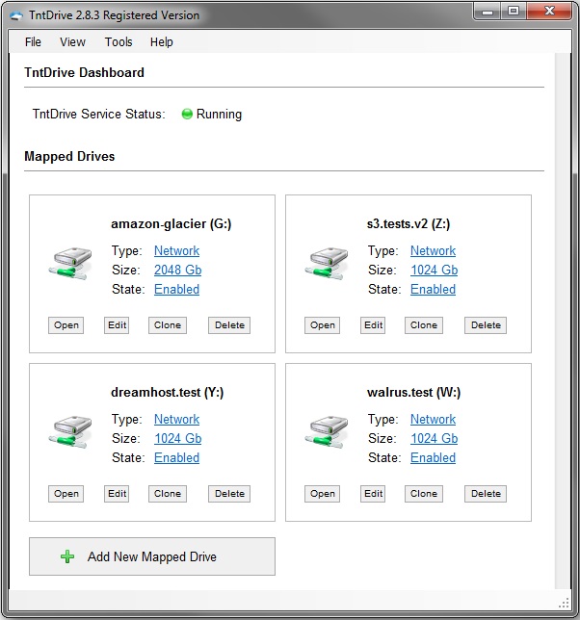Toggle Enabled state of walrus.test drive
The image size is (580, 620).
tap(433, 457)
